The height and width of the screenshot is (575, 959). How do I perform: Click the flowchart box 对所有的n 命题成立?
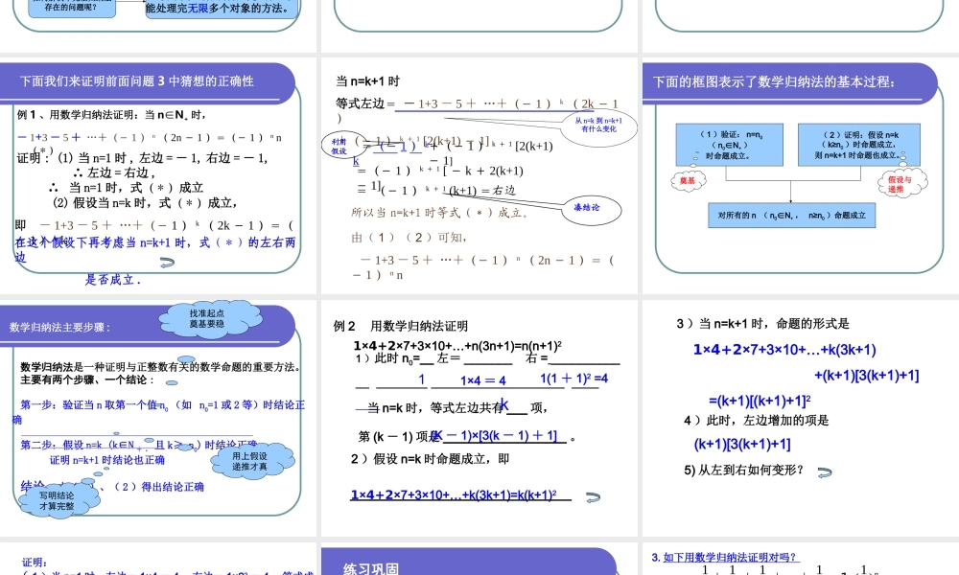pos(791,215)
